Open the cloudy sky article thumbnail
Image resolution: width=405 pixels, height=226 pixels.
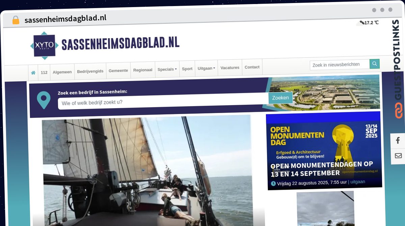pyautogui.click(x=326, y=208)
